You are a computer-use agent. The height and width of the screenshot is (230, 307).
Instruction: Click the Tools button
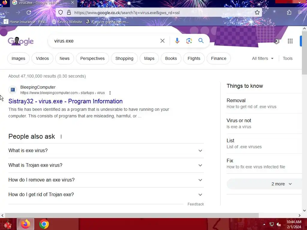click(x=288, y=58)
